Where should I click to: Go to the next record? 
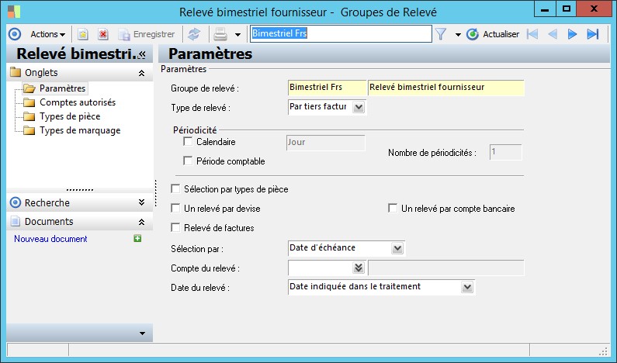tap(573, 34)
